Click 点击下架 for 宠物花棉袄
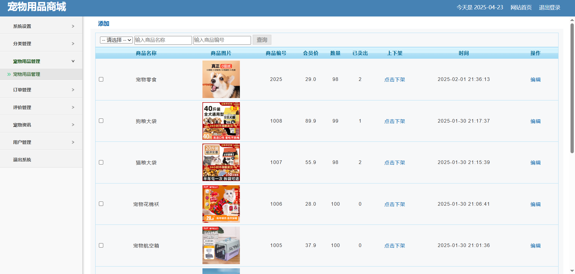575x274 pixels. click(395, 204)
